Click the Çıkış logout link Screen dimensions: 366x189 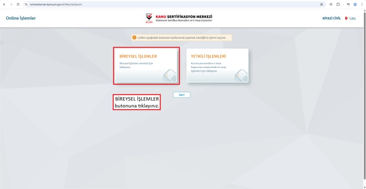coord(352,18)
